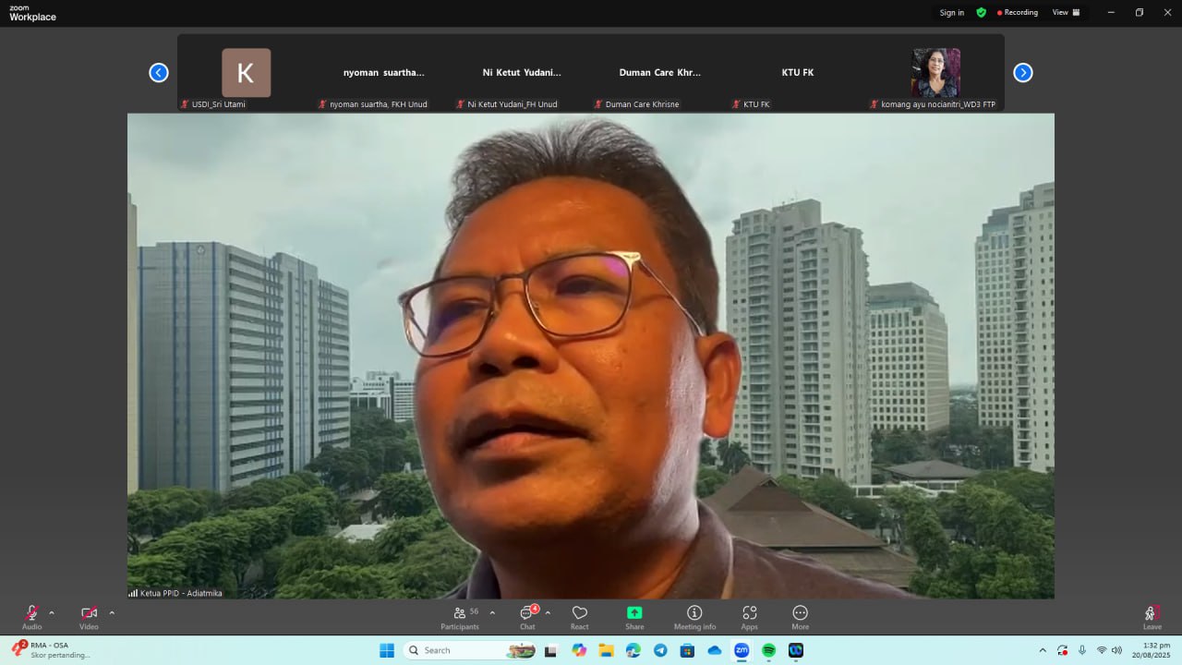Open the Participants panel
The image size is (1182, 665).
coord(460,617)
